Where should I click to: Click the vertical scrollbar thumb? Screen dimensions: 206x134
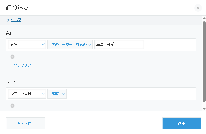[204, 60]
